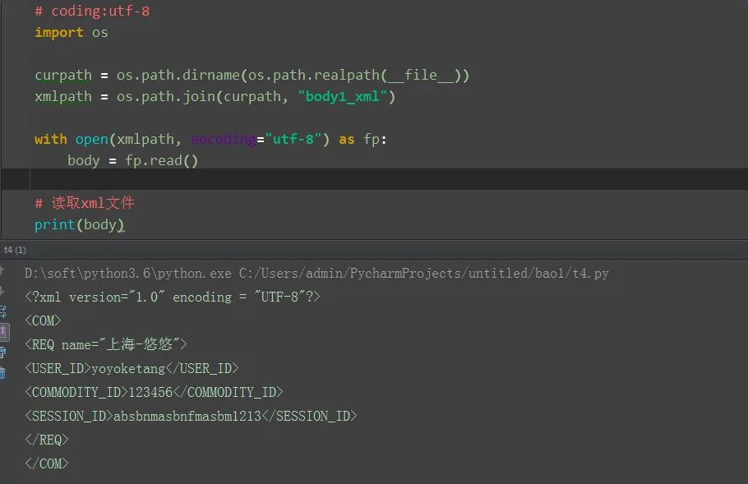The width and height of the screenshot is (748, 484).
Task: Toggle scroll-to-end icon in Run console
Action: pyautogui.click(x=2, y=332)
